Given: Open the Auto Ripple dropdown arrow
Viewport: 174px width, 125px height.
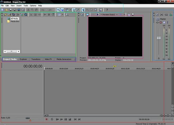Looking at the screenshot, I should click(71, 10).
